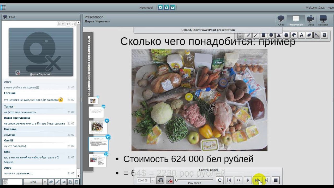Click the window icon next to padlock
The image size is (334, 188).
coord(172,7)
